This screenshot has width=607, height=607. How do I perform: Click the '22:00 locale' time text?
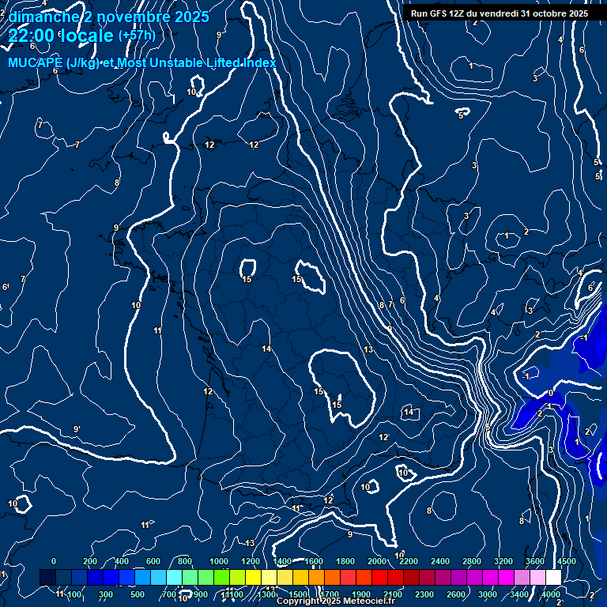[61, 36]
